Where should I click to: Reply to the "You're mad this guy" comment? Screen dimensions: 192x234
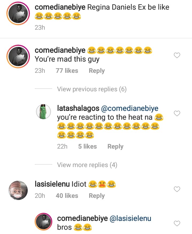[x=97, y=71]
